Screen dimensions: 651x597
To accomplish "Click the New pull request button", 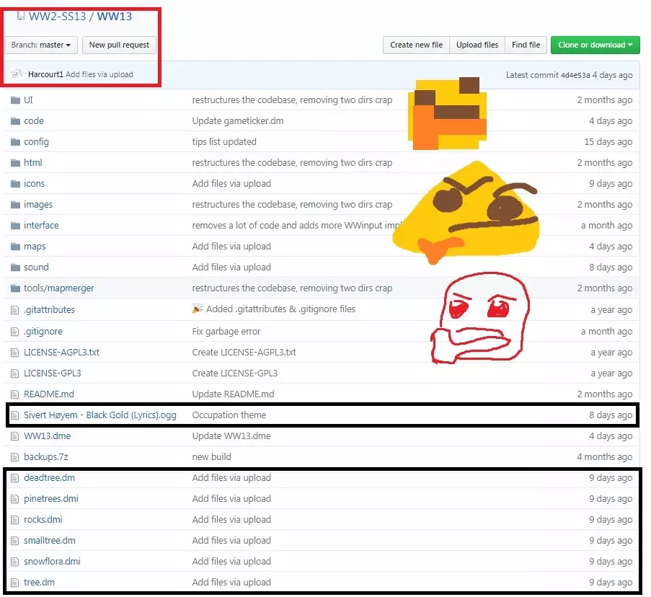I will 119,45.
